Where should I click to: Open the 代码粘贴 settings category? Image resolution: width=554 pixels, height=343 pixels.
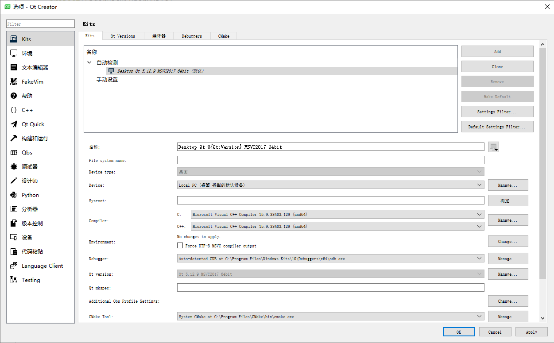click(x=40, y=251)
